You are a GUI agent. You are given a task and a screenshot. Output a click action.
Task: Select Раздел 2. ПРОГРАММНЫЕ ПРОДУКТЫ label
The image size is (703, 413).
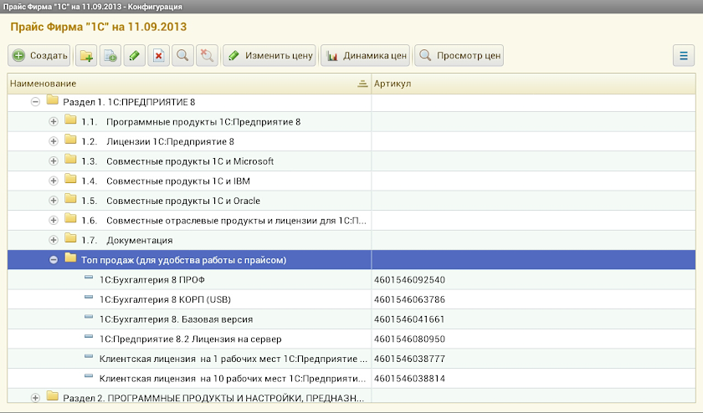click(x=213, y=398)
